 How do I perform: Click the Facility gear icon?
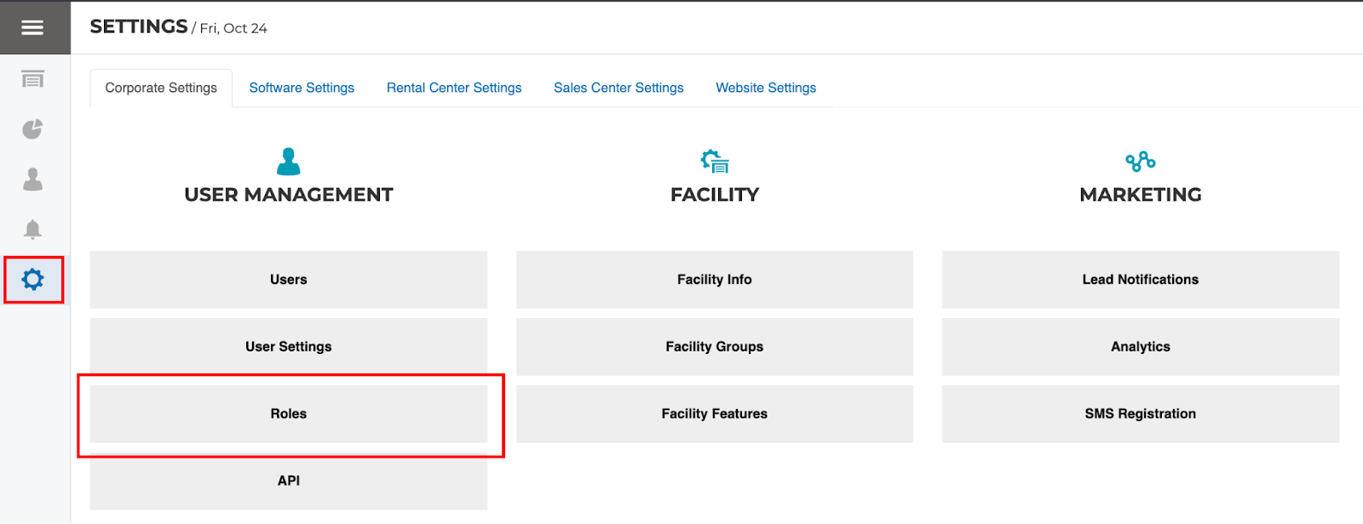coord(715,161)
